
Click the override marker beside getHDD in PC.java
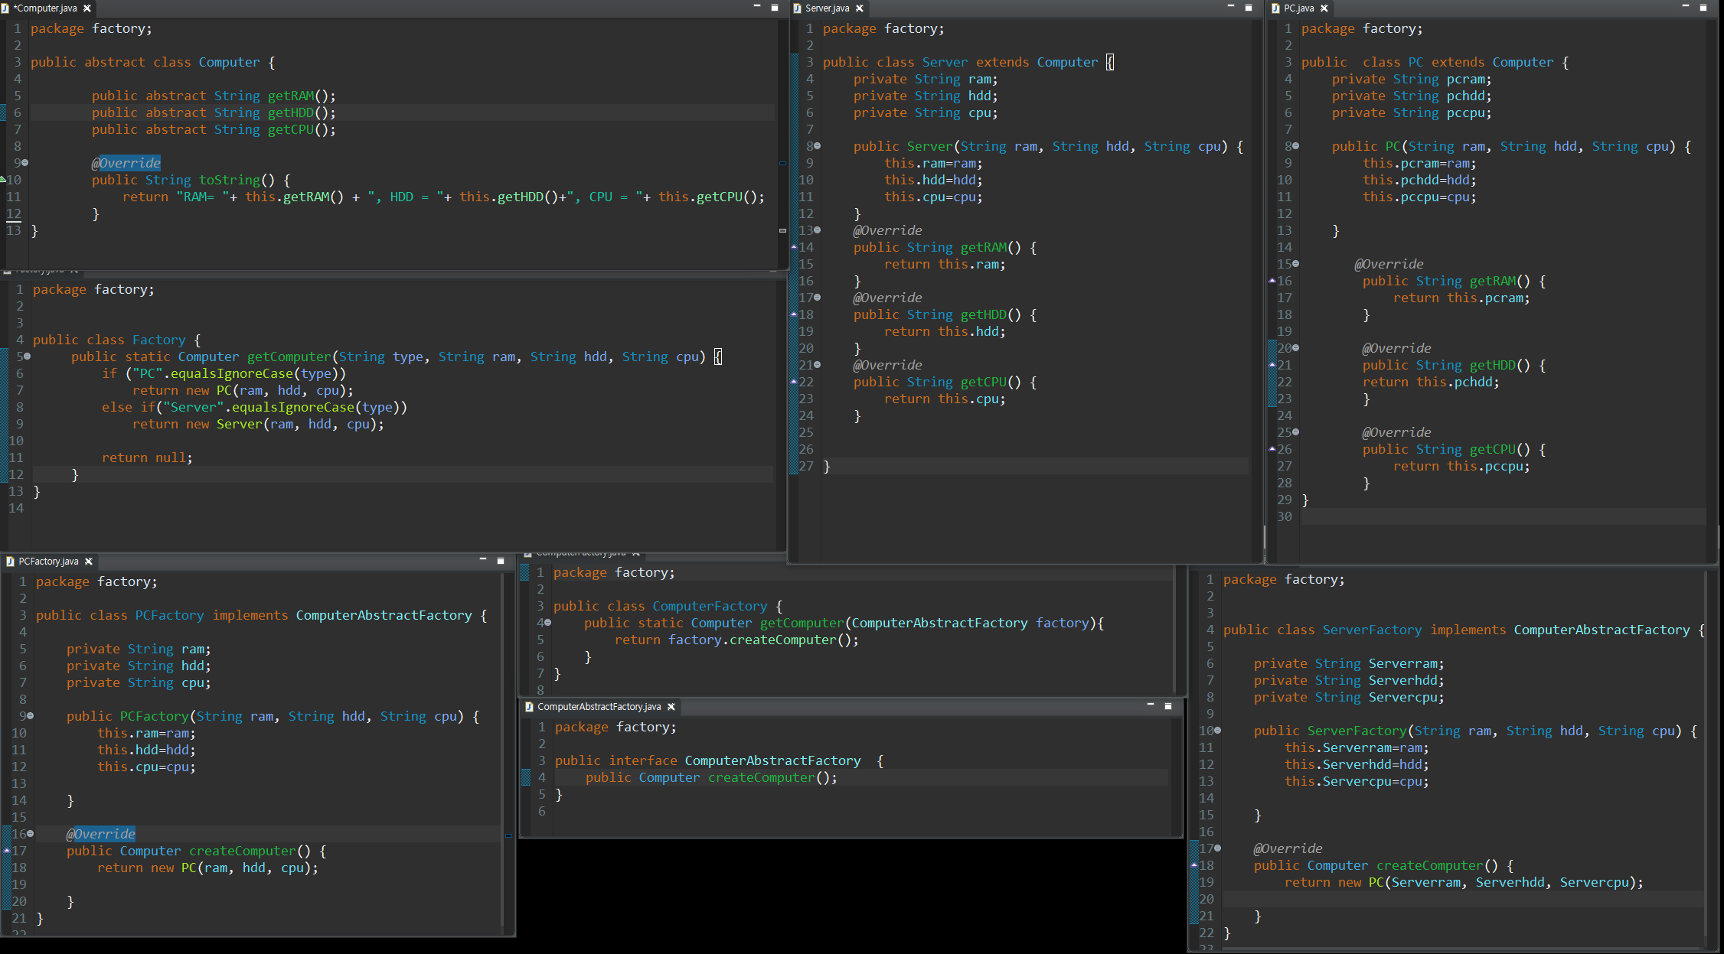pyautogui.click(x=1272, y=365)
